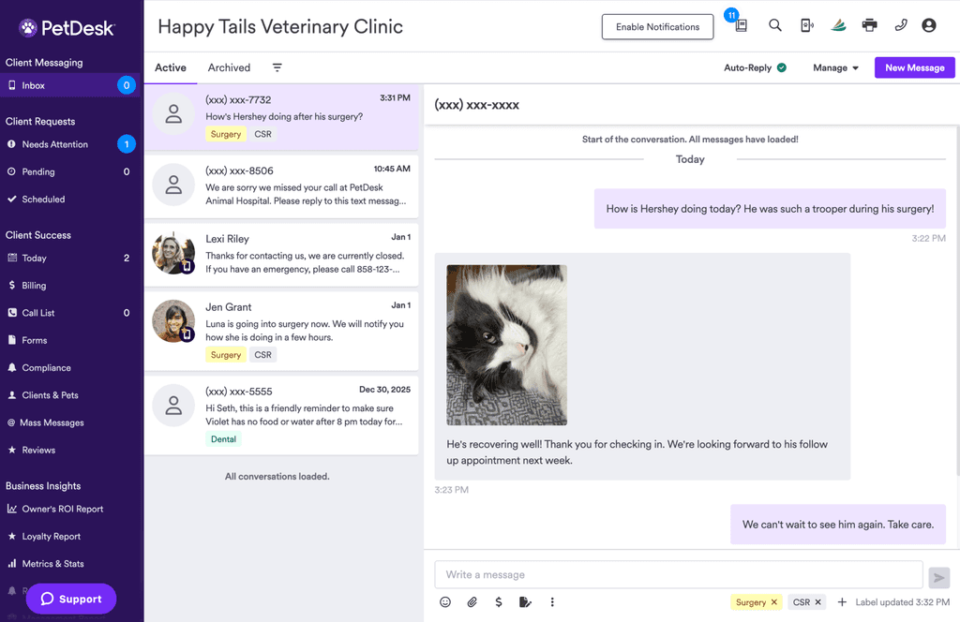Open the emoji picker in the composer
The width and height of the screenshot is (960, 622).
pyautogui.click(x=445, y=602)
